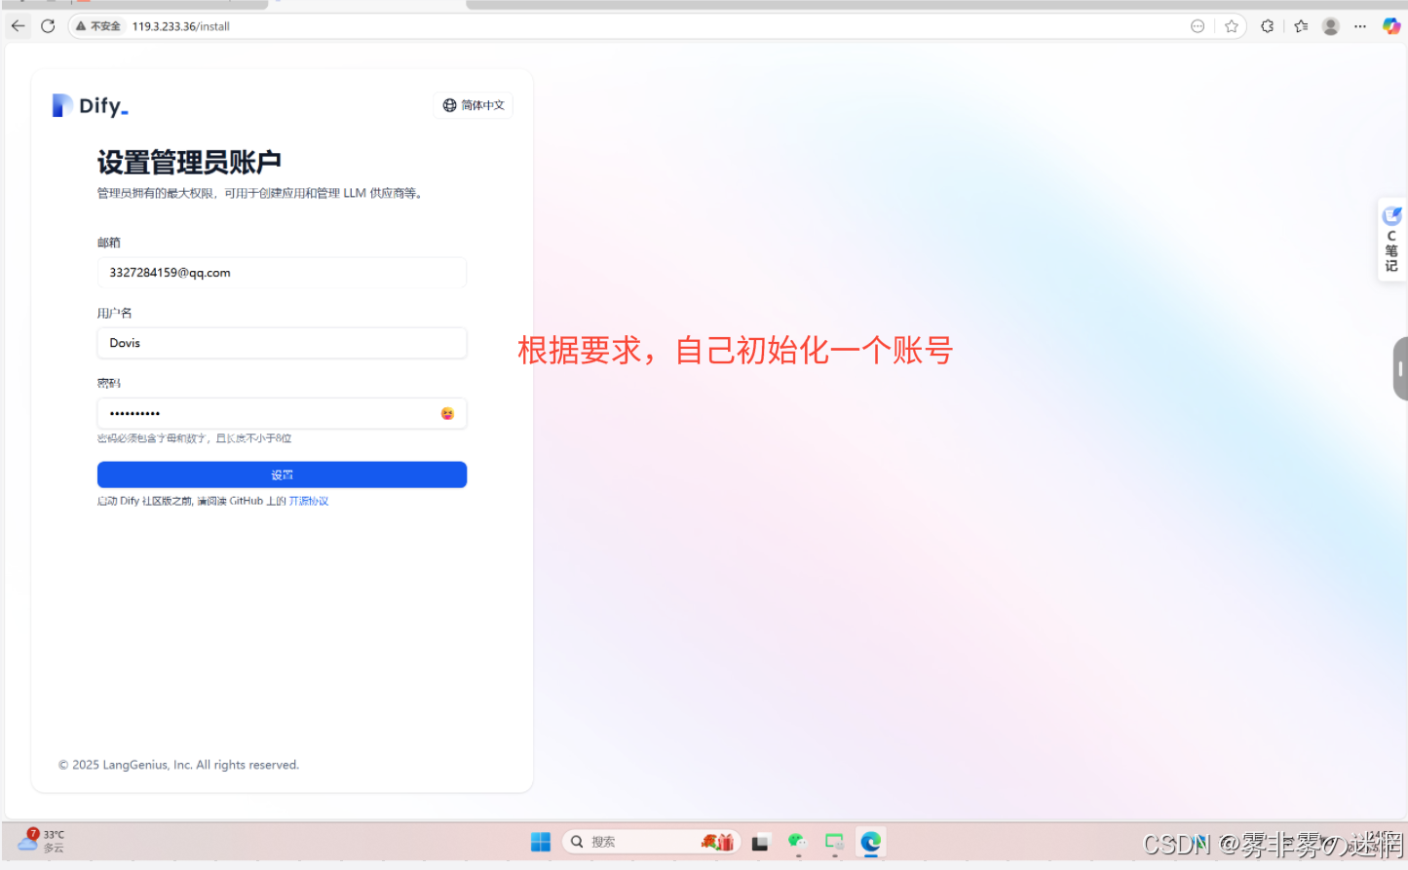Open the Windows Start menu
The image size is (1408, 870).
[x=541, y=842]
